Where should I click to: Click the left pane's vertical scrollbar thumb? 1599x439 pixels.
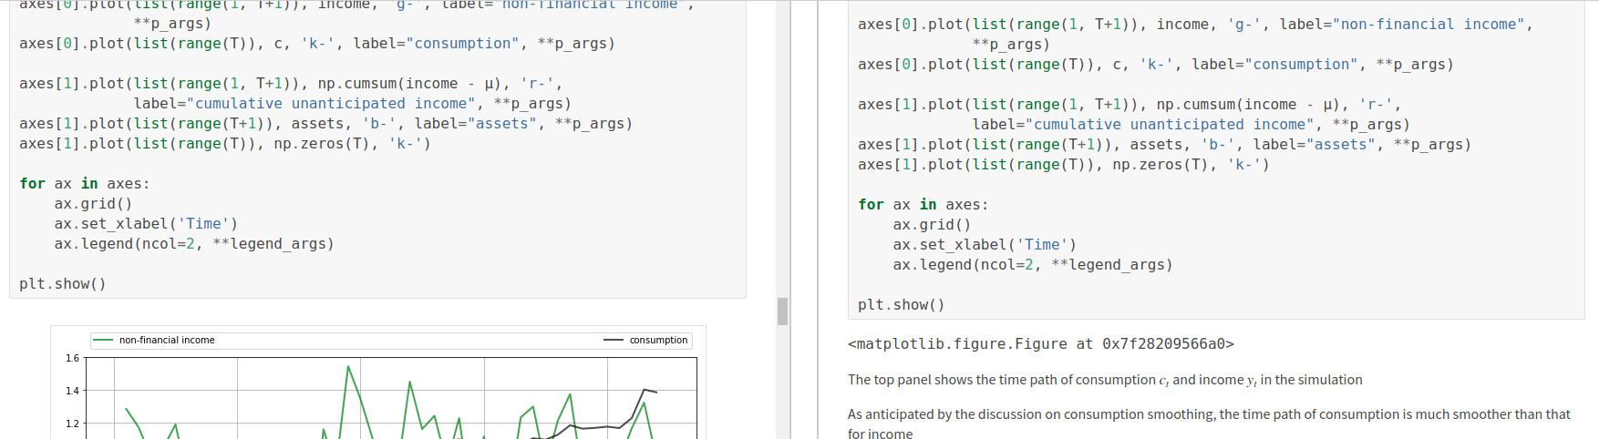782,311
